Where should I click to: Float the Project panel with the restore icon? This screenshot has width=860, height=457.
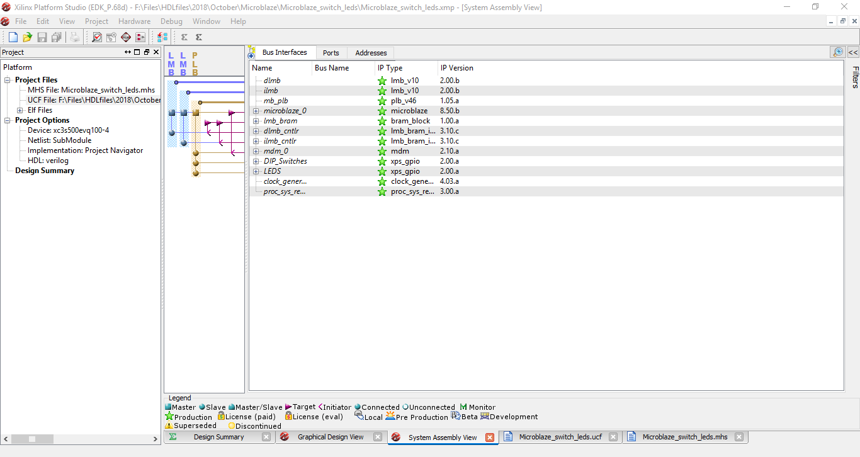point(147,52)
